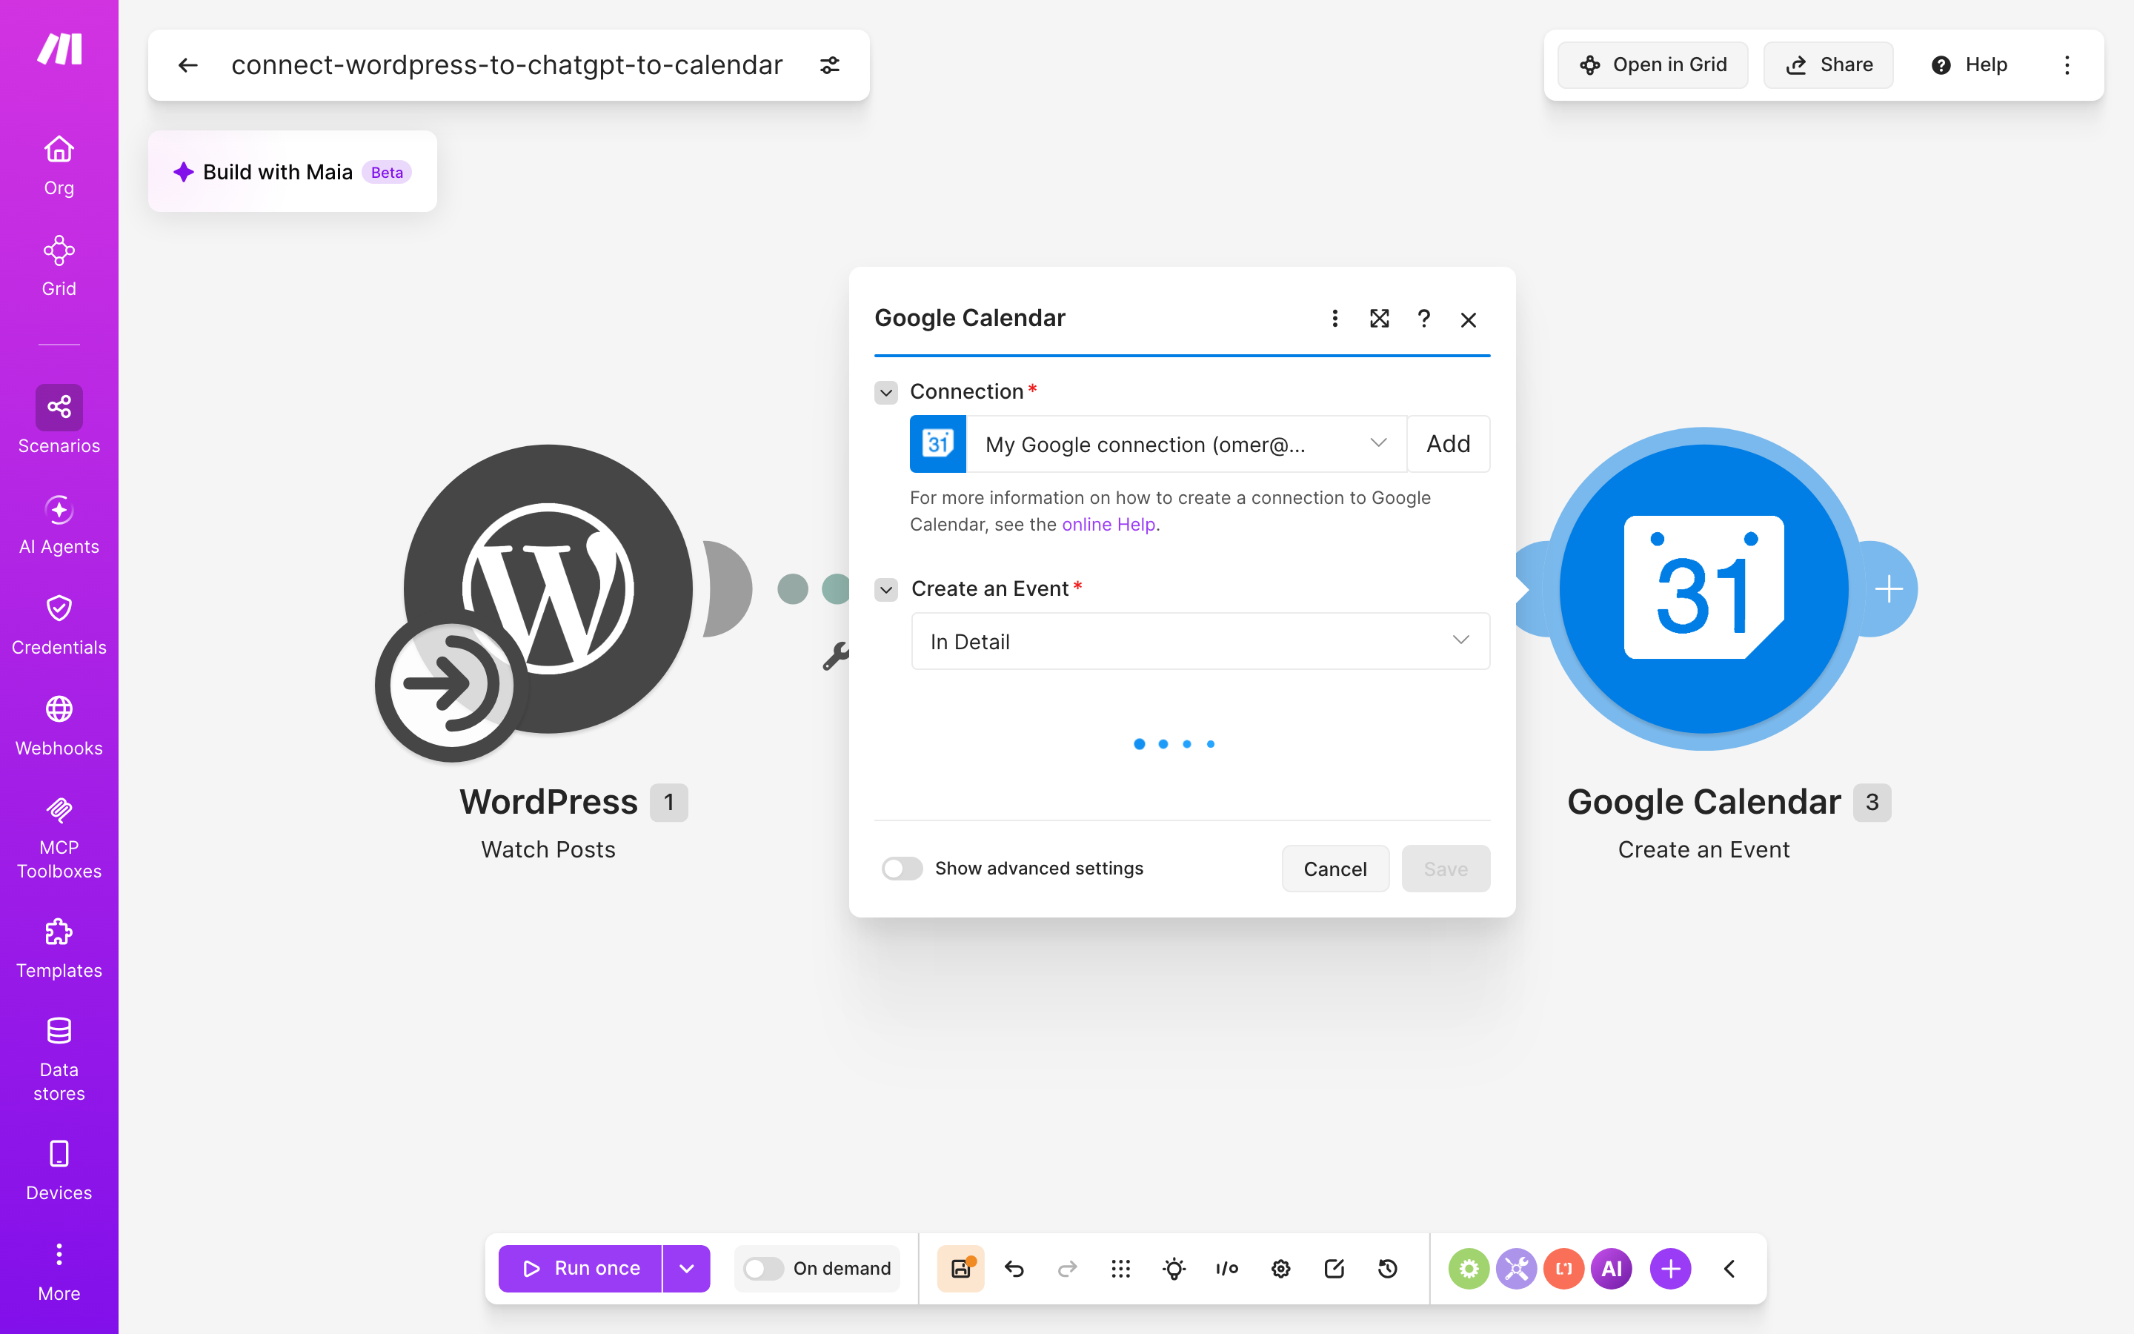Image resolution: width=2134 pixels, height=1334 pixels.
Task: Click the explain flow lightbulb icon
Action: point(1174,1269)
